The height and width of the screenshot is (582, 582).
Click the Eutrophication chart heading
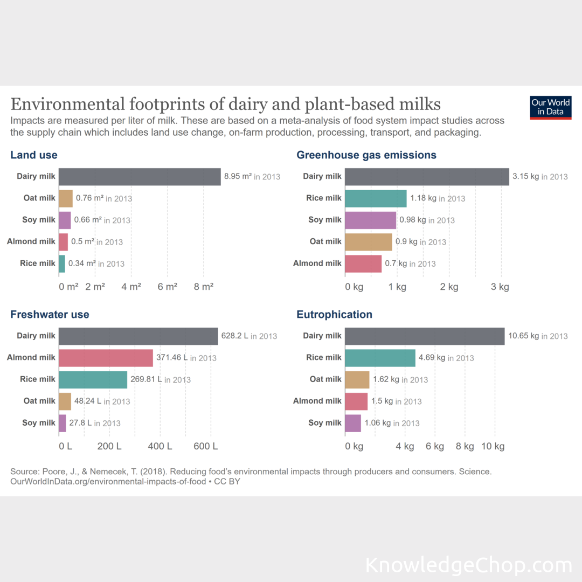[x=334, y=315]
